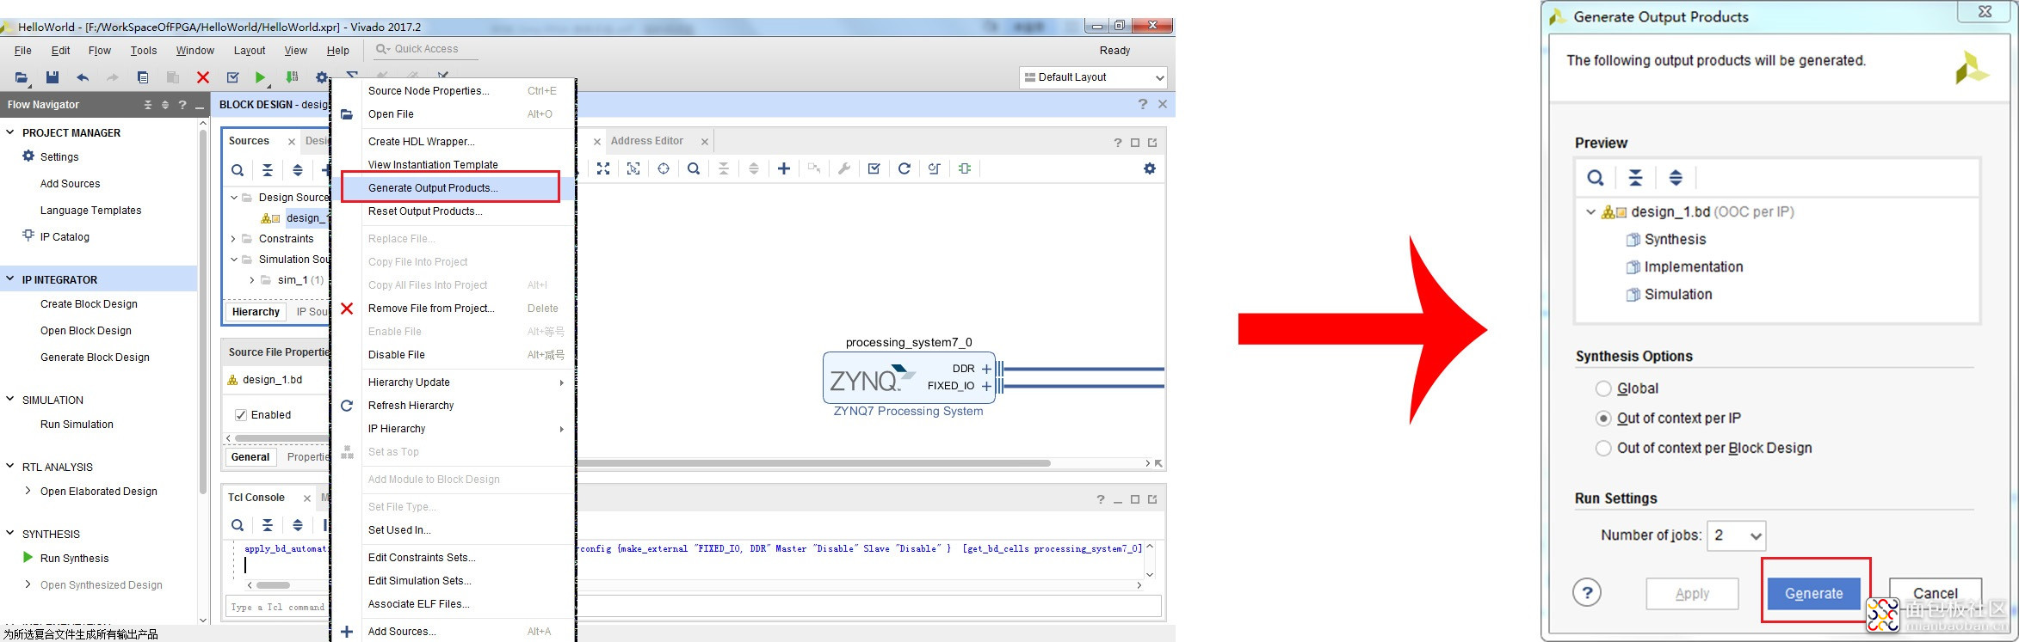
Task: Click the zoom area selection icon
Action: (633, 168)
